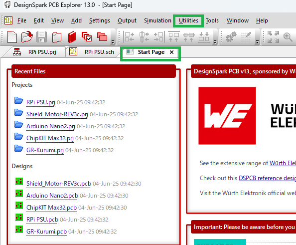Click folder icon beside GR-Kurumi.prj

click(x=19, y=149)
